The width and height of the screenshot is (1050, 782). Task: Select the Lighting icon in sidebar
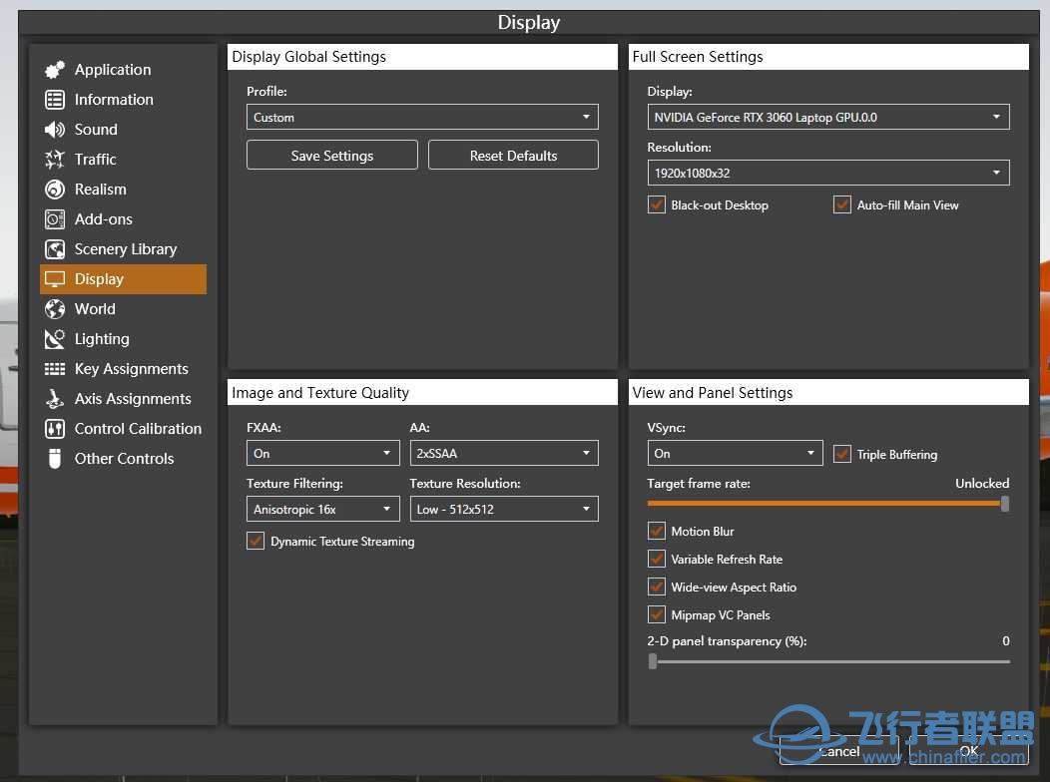coord(55,339)
